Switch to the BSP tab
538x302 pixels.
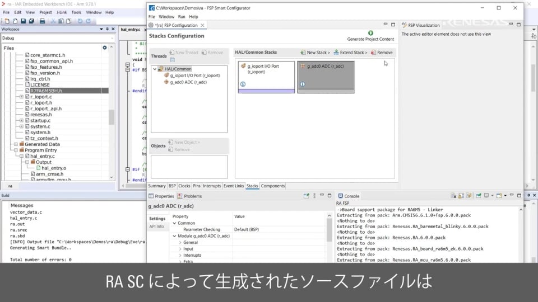pos(172,186)
